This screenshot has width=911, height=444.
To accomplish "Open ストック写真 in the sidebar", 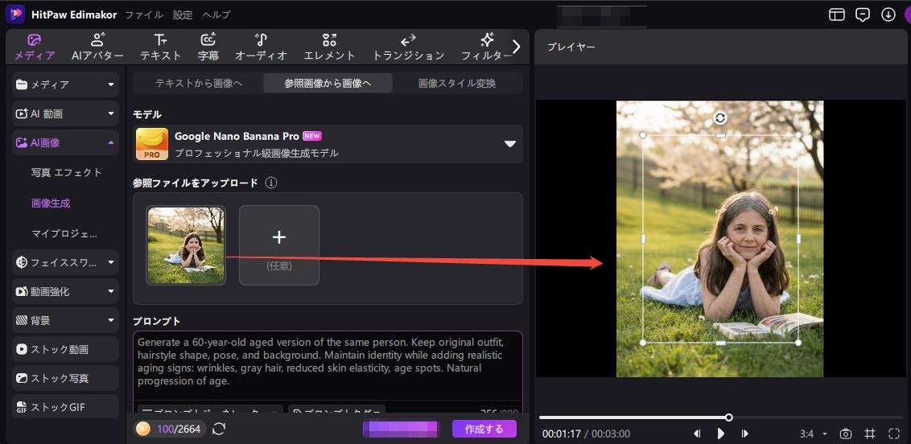I will [65, 378].
